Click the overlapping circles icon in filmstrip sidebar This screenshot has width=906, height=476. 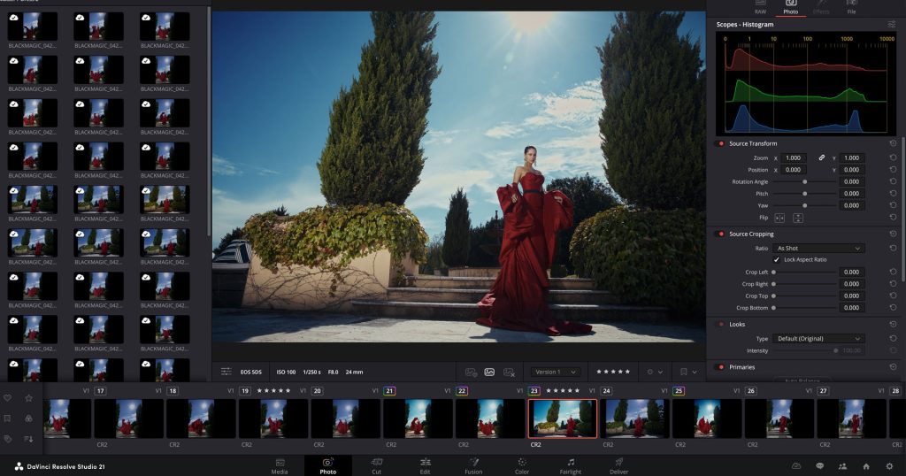28,418
